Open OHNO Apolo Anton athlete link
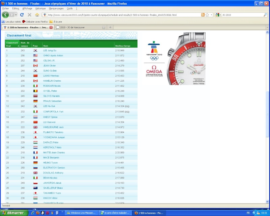This screenshot has width=270, height=216. click(x=53, y=55)
